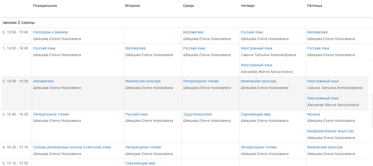Open Основы религиозных культур и светской этики
Screen dimensions: 373x166
click(72, 147)
